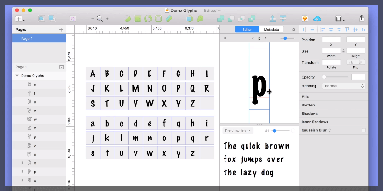Screen dimensions: 383x191
Task: Add a new page with plus icon
Action: 61,30
